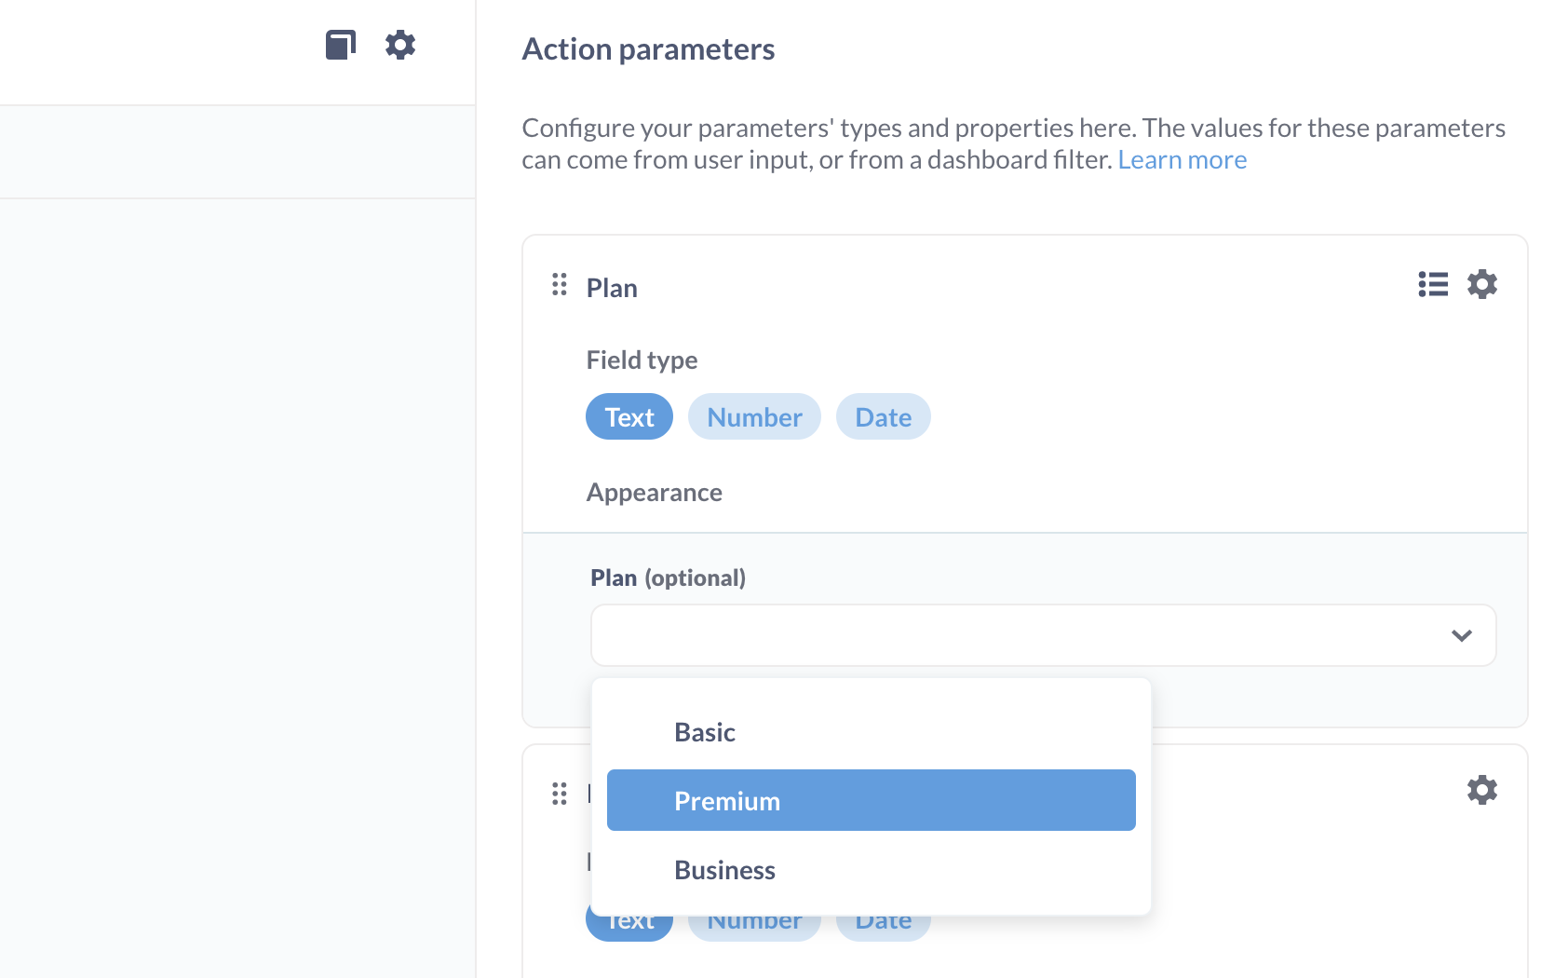The height and width of the screenshot is (978, 1568).
Task: Select the Text field type for Plan
Action: [629, 416]
